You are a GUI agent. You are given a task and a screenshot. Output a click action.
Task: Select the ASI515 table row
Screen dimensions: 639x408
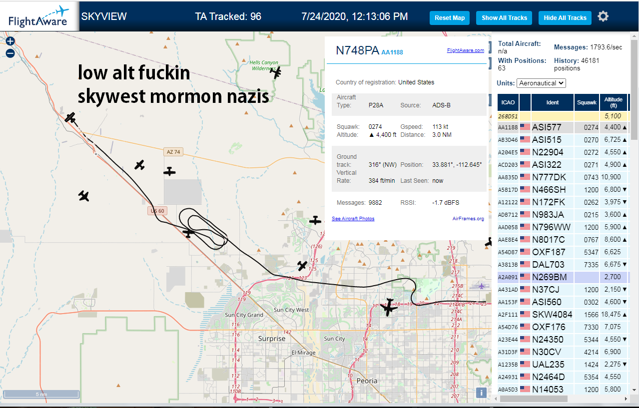pos(563,140)
